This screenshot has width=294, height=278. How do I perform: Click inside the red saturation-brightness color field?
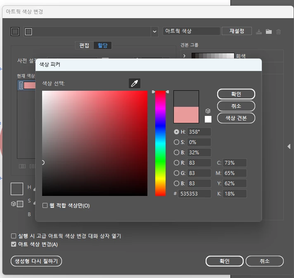pos(95,143)
